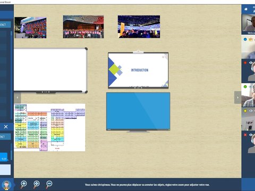This screenshot has height=191, width=255.
Task: Open the Introduction slide board
Action: [138, 70]
